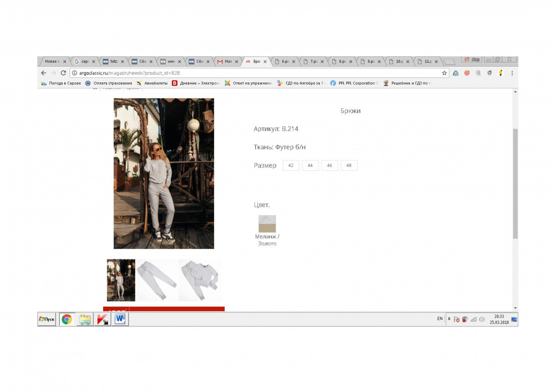Click the red Kaspersky tray icon
The image size is (554, 392).
pos(465,319)
